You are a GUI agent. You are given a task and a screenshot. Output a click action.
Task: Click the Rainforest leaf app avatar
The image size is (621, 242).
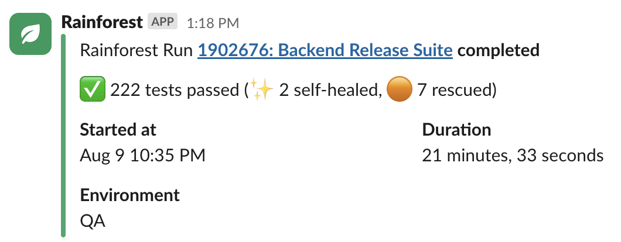[30, 34]
